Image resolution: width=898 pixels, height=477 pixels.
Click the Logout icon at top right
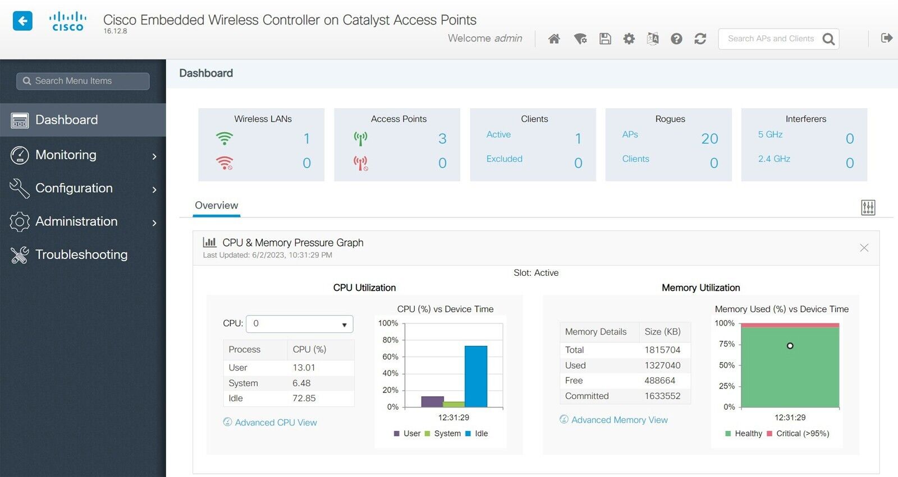click(886, 38)
